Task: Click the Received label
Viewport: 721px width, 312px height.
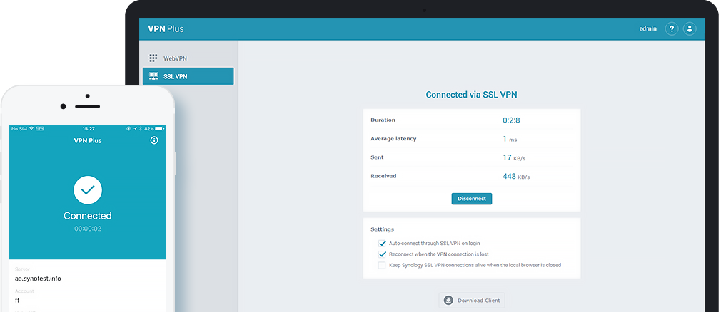Action: [383, 176]
